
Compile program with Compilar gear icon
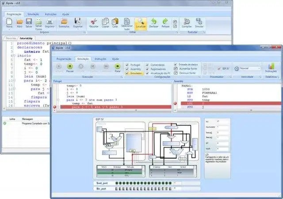pos(187,23)
